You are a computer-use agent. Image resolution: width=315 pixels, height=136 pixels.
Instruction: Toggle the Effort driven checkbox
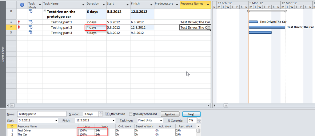[107, 114]
